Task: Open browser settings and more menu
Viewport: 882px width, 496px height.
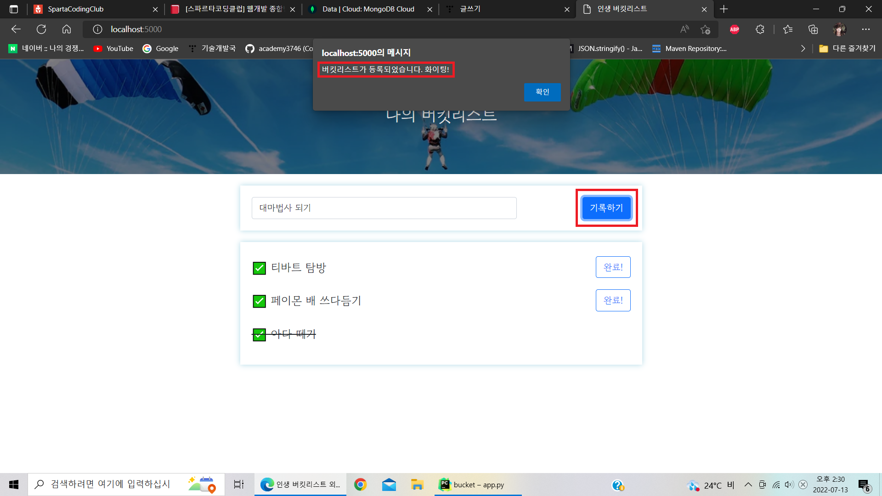Action: click(x=865, y=29)
